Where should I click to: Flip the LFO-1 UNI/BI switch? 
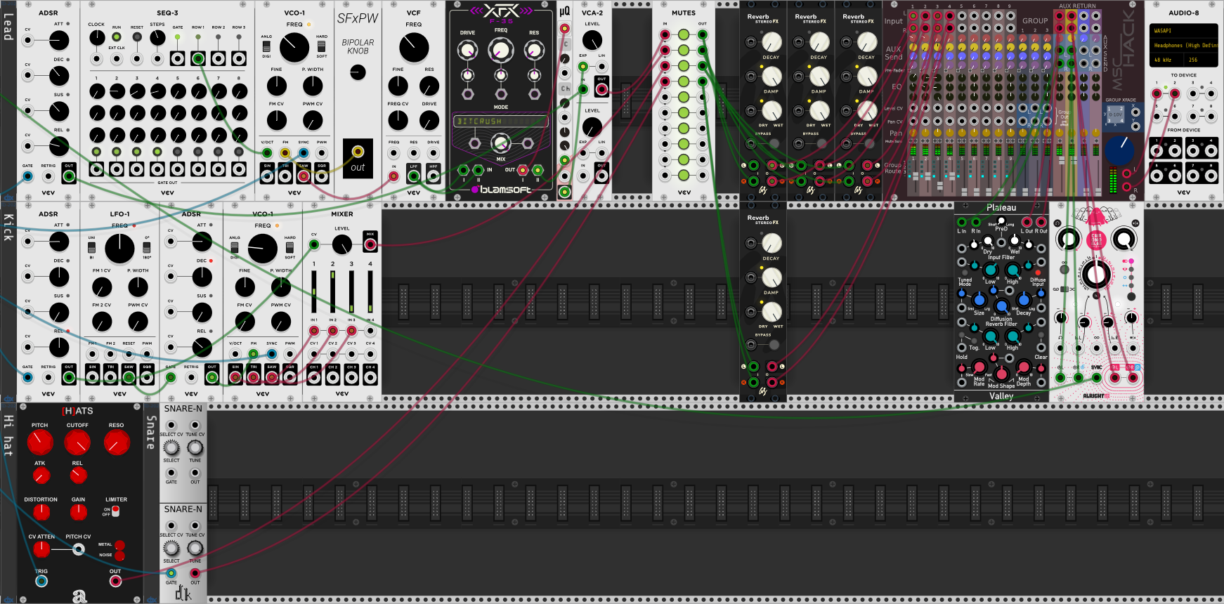[x=91, y=248]
